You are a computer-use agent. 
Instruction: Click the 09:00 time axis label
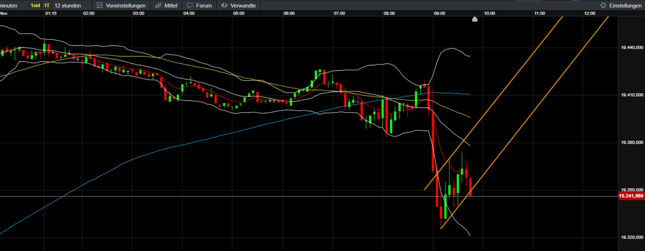pos(439,13)
